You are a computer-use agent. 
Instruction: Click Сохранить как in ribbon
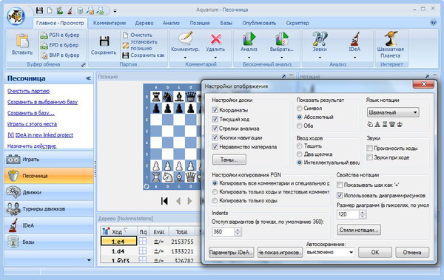point(144,55)
